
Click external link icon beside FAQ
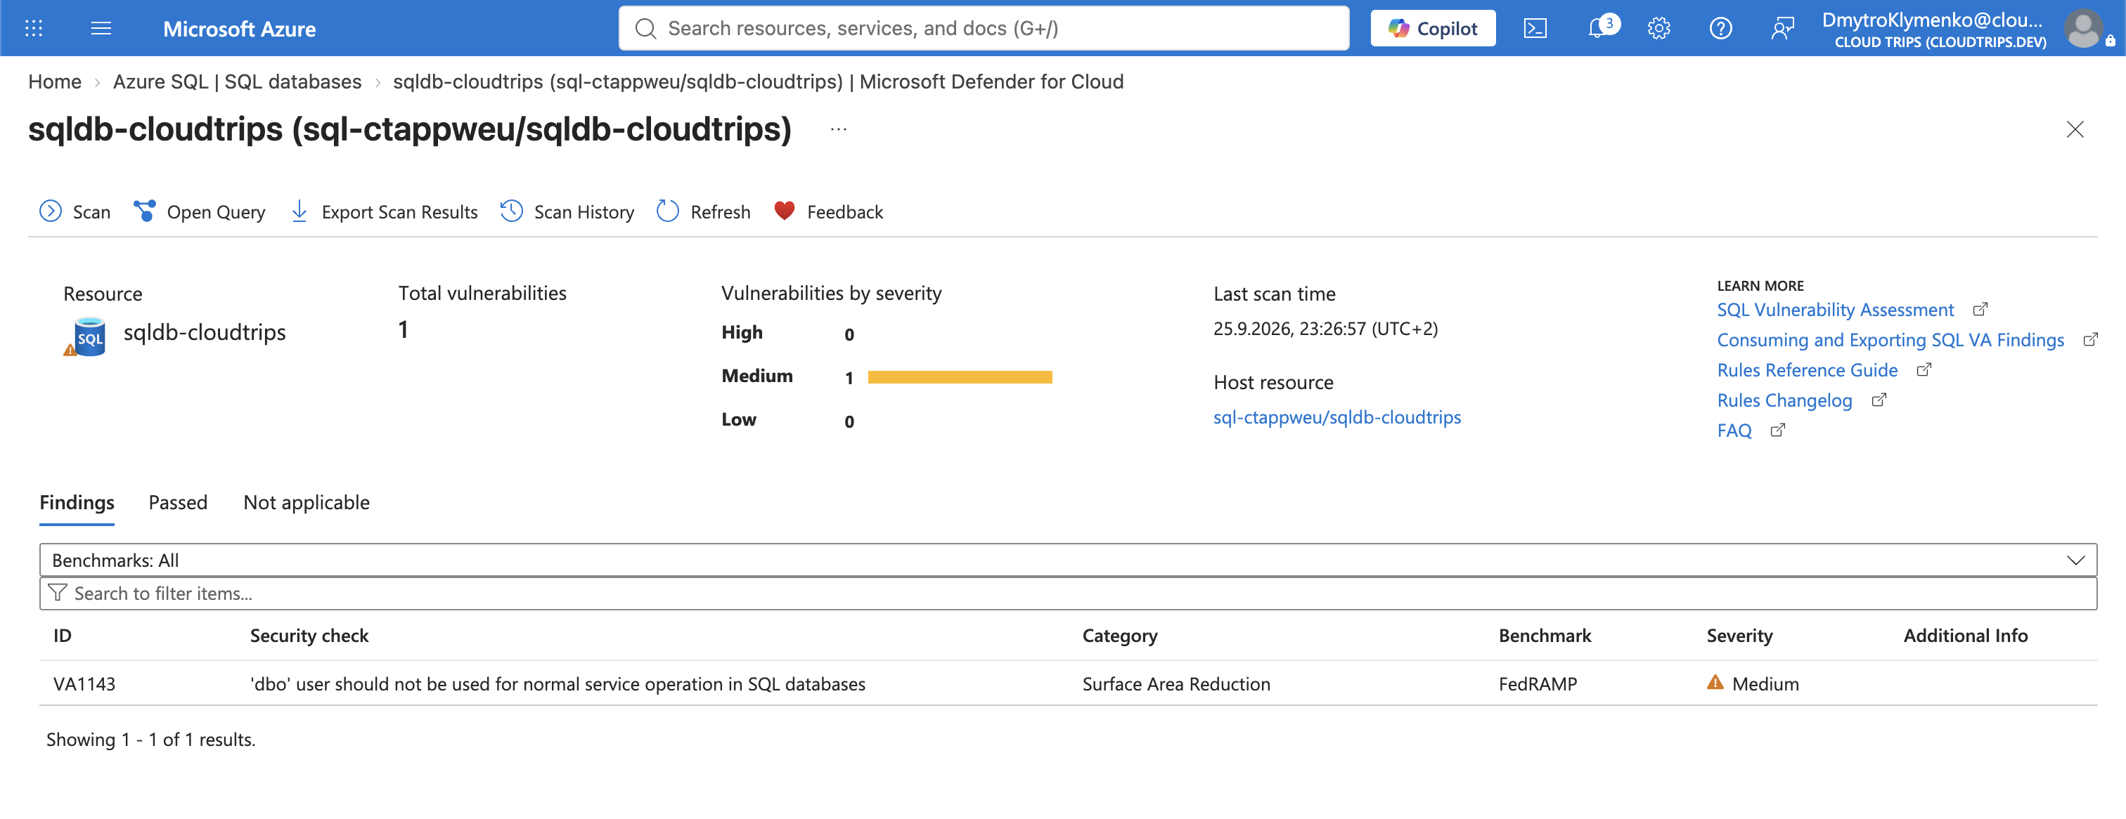[x=1778, y=430]
